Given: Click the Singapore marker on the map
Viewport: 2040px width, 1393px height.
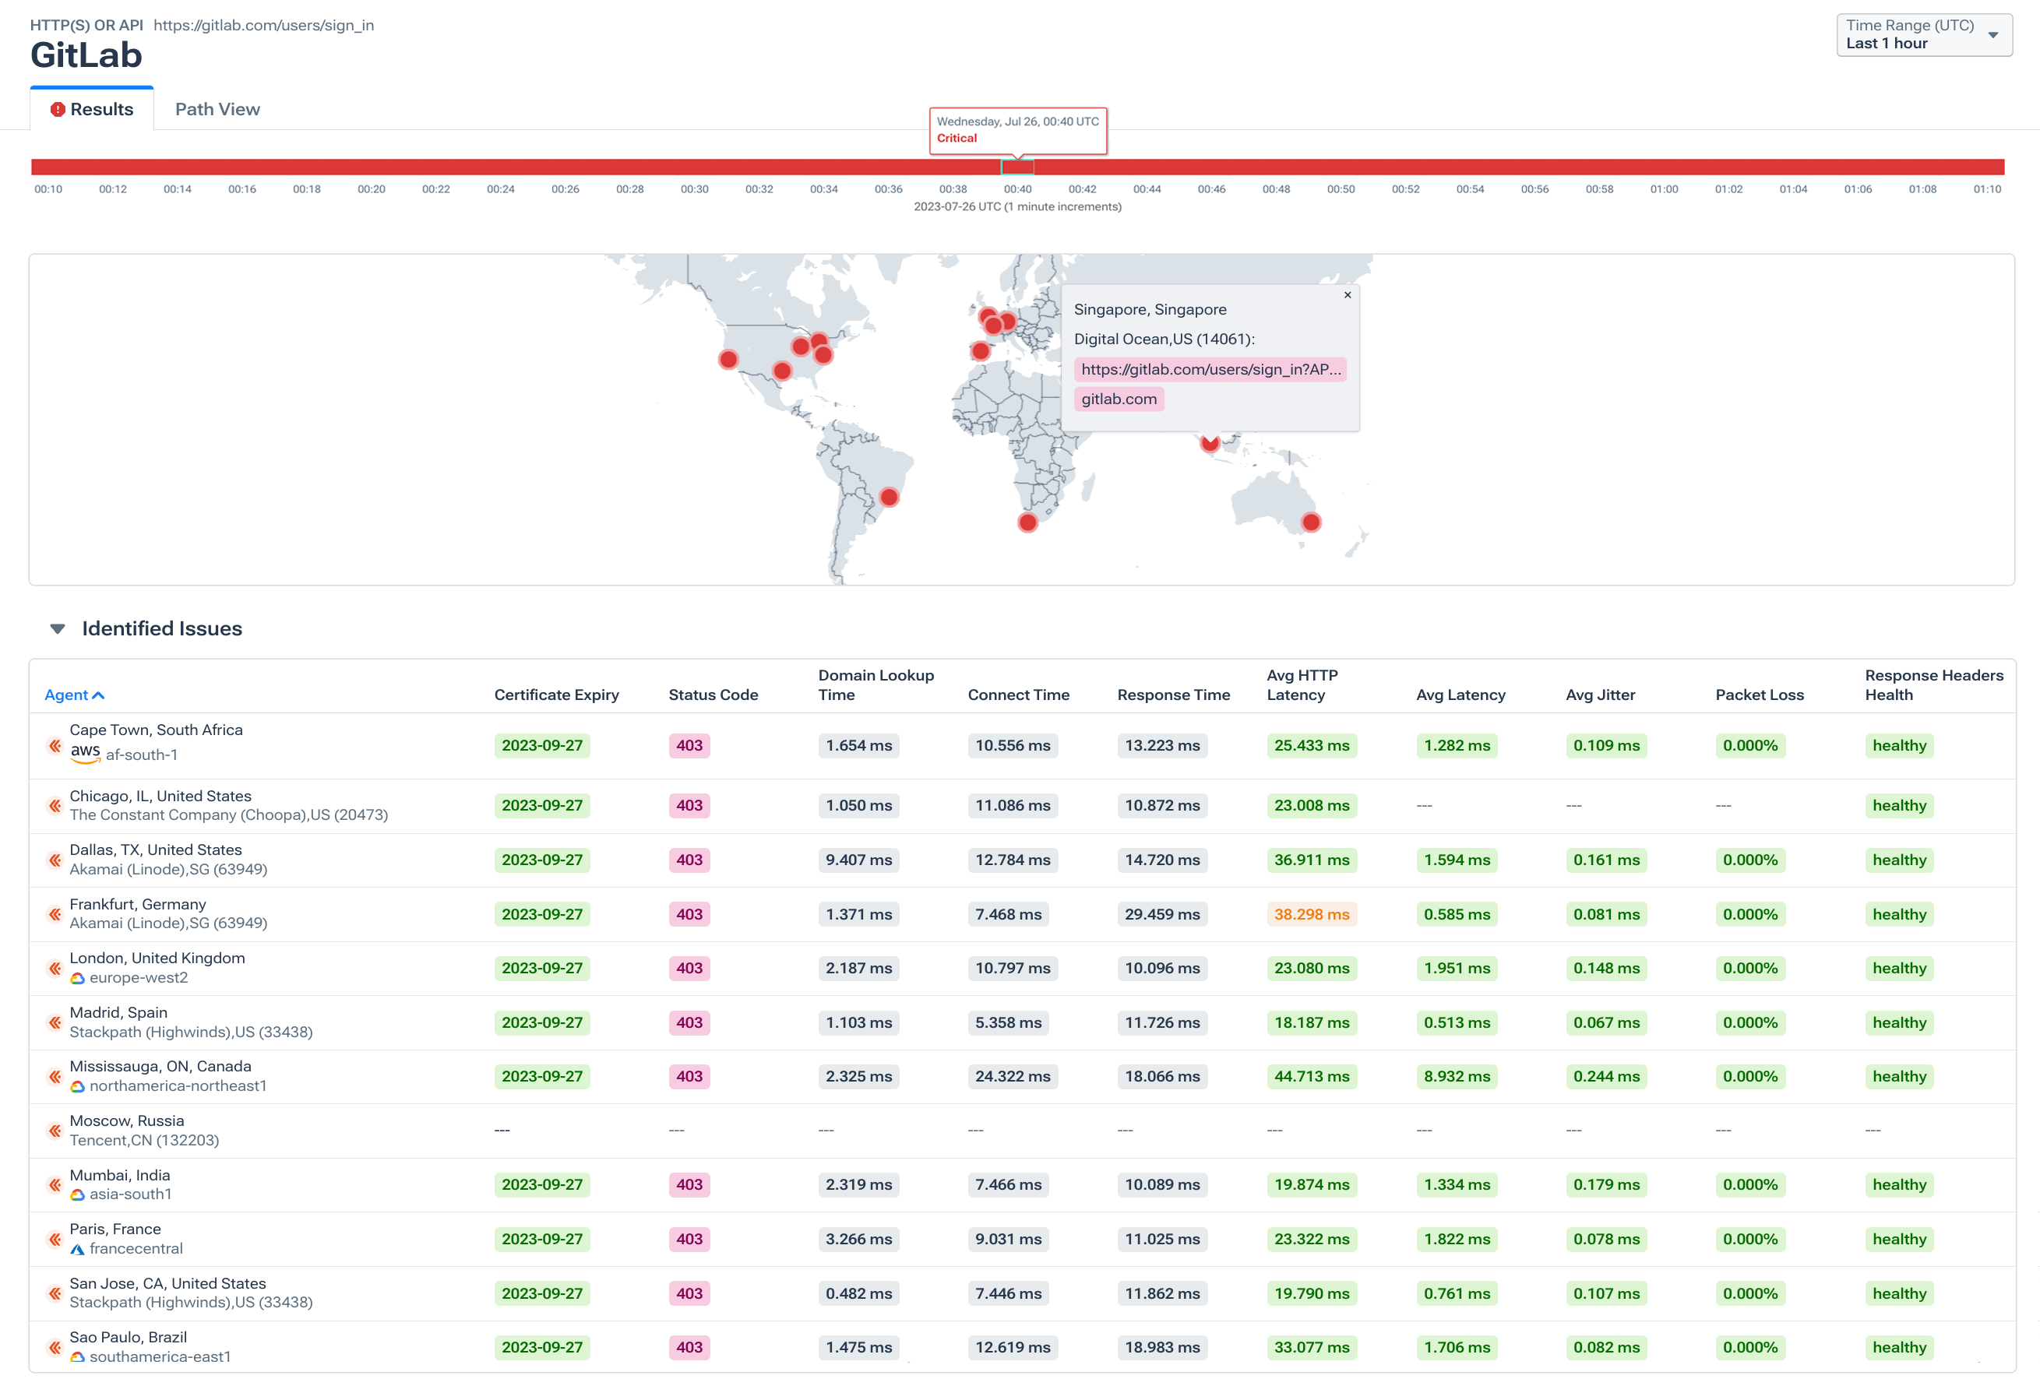Looking at the screenshot, I should click(x=1209, y=445).
